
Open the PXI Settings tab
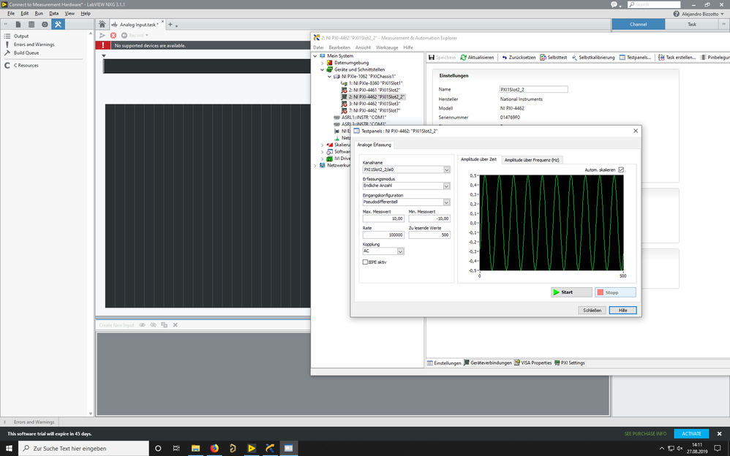click(570, 363)
